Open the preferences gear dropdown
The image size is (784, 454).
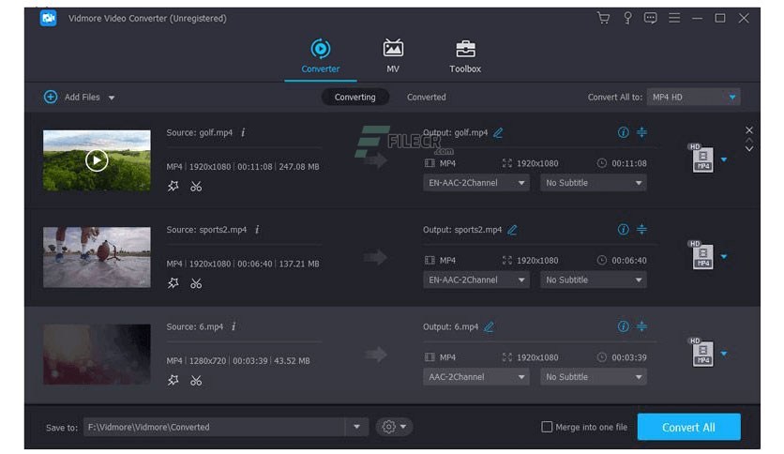[394, 427]
